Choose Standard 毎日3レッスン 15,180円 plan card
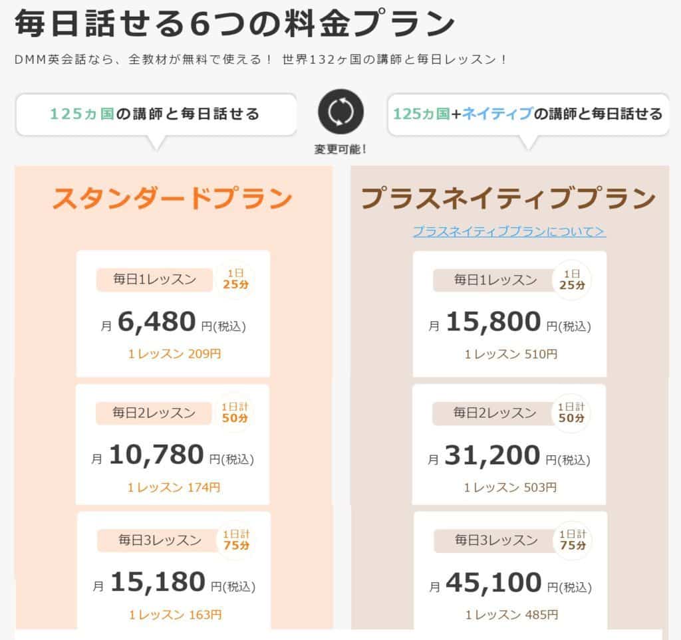This screenshot has width=681, height=640. point(174,571)
